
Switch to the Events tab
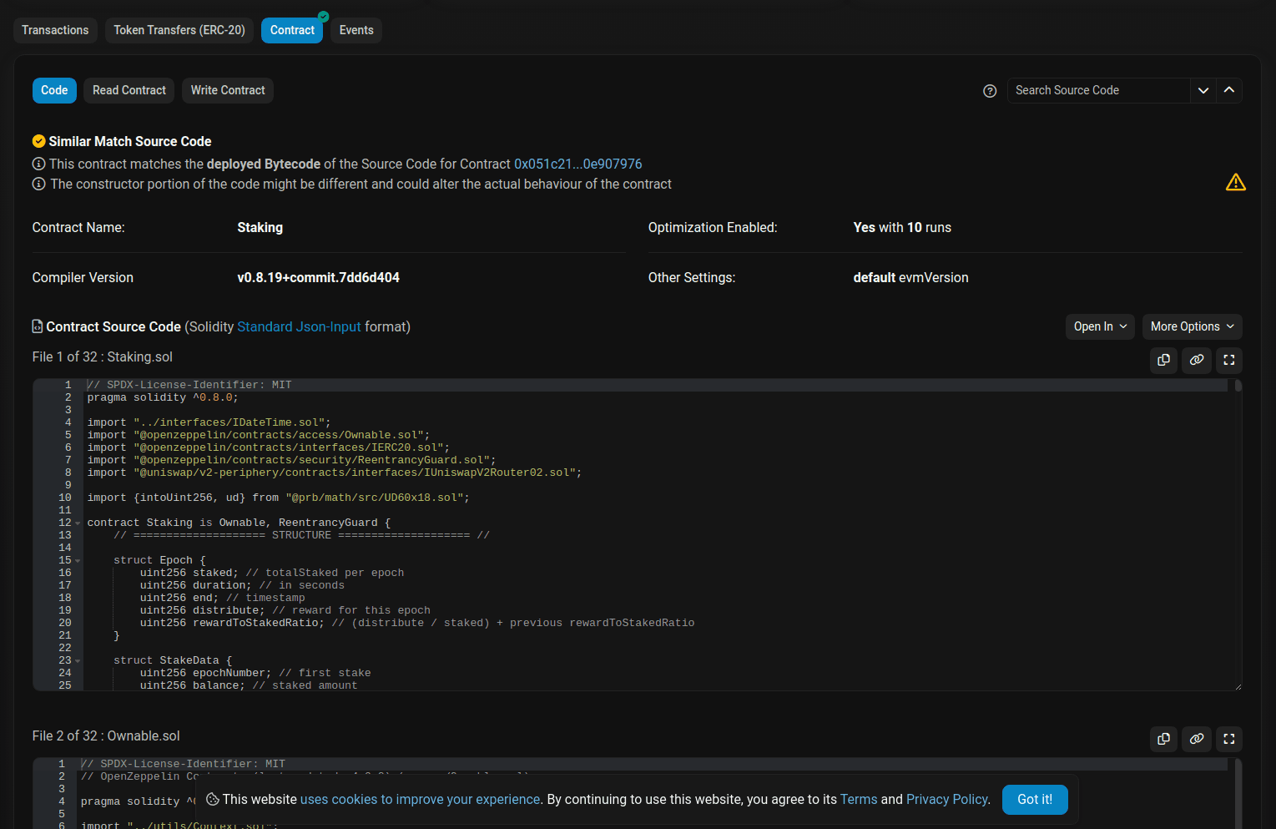[x=356, y=30]
